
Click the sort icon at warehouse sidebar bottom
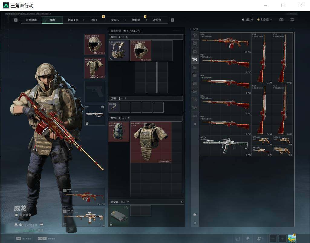[x=195, y=223]
